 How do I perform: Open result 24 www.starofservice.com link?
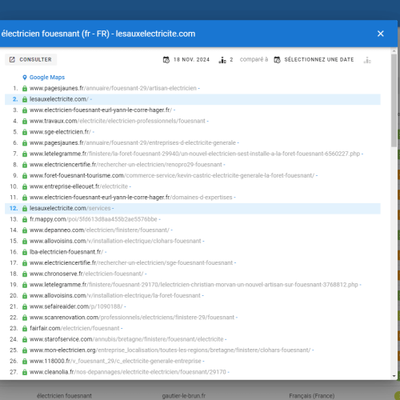click(126, 339)
